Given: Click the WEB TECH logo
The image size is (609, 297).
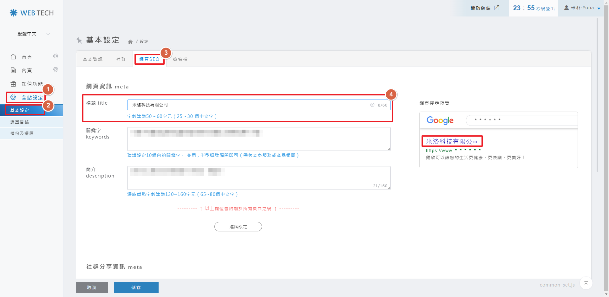Looking at the screenshot, I should coord(32,13).
